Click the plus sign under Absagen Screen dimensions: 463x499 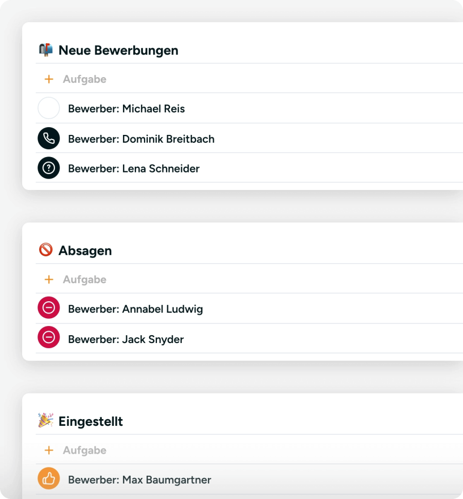click(49, 279)
